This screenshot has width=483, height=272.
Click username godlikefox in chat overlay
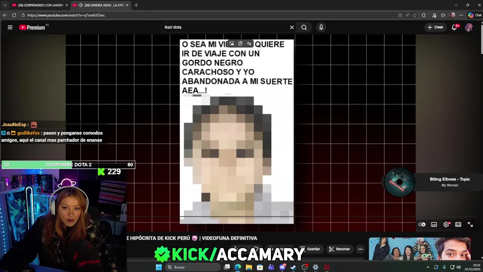[x=28, y=133]
